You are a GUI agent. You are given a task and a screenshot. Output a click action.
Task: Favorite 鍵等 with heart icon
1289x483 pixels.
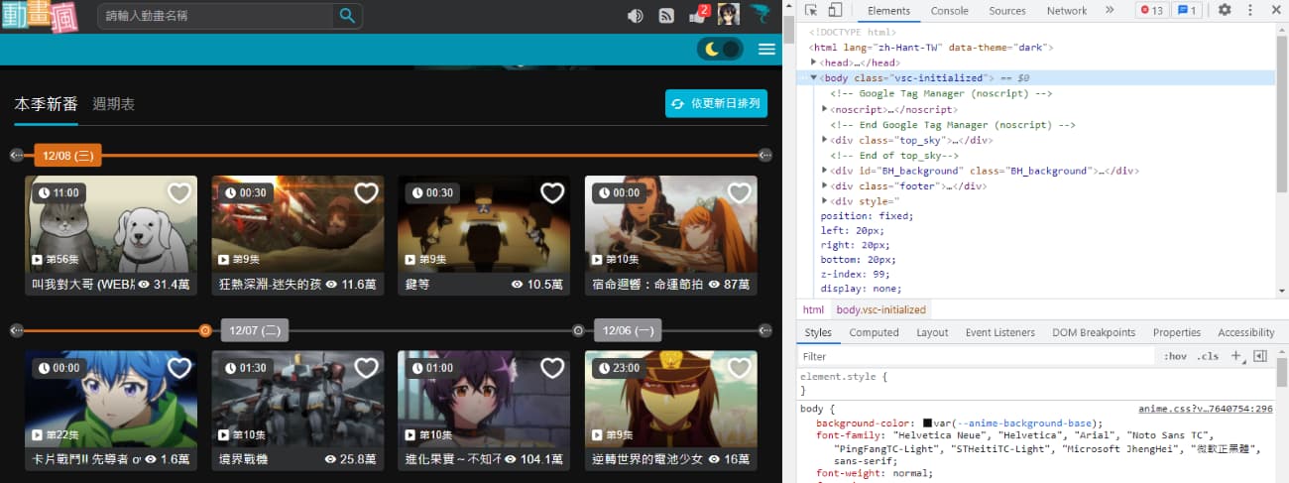(552, 192)
